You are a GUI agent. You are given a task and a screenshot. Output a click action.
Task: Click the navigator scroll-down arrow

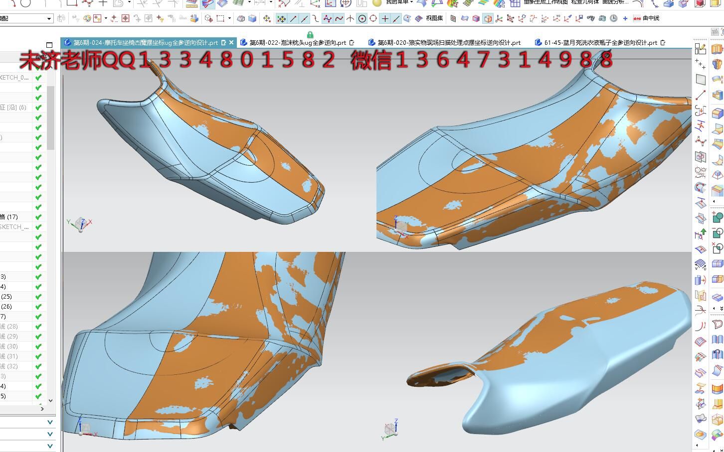pos(50,400)
